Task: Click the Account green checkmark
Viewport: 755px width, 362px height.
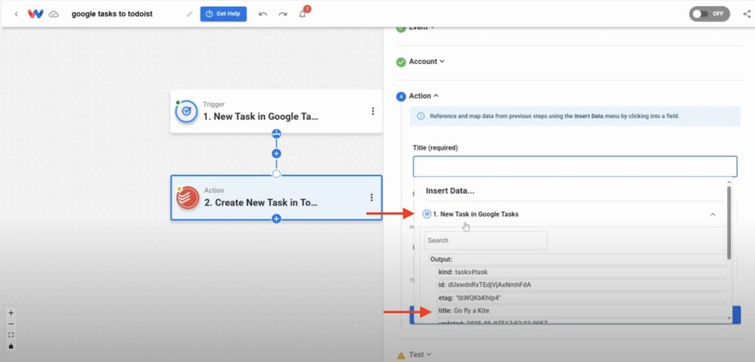Action: tap(400, 62)
